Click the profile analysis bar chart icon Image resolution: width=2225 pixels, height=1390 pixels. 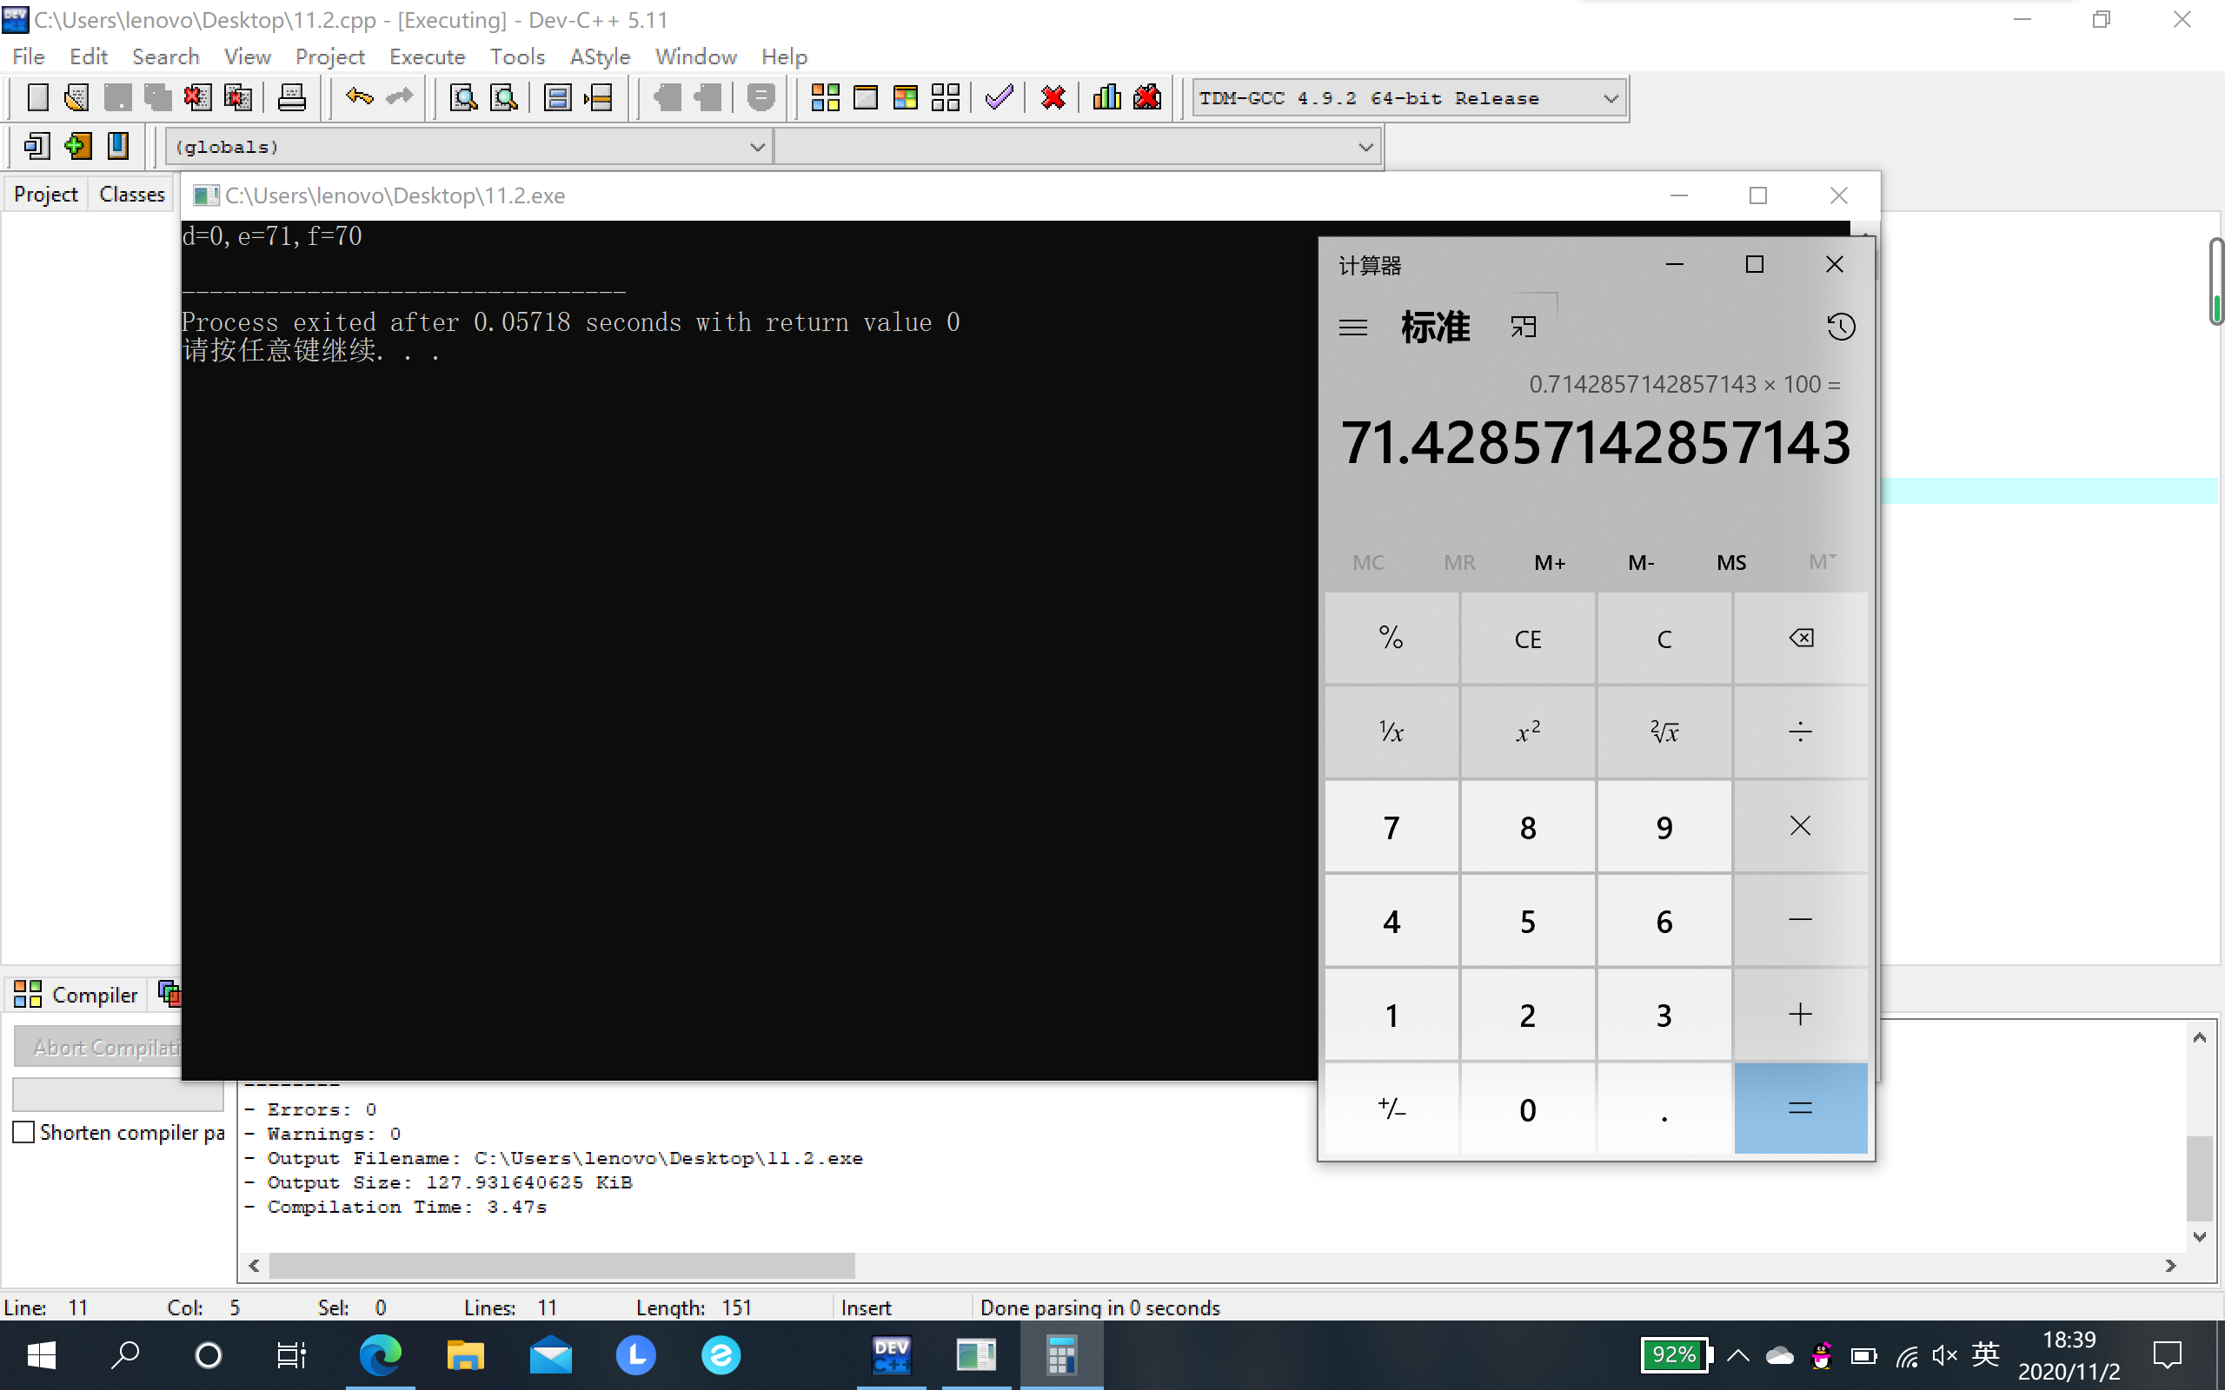pyautogui.click(x=1106, y=97)
